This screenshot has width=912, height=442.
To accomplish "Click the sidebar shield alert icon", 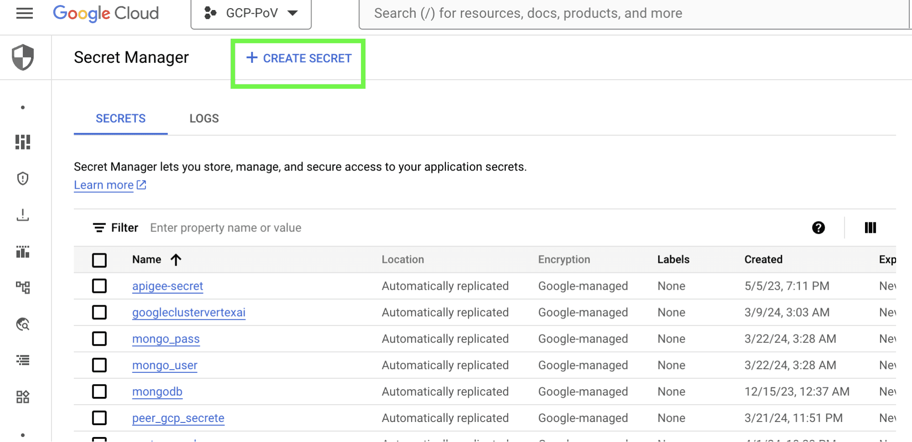I will coord(23,179).
